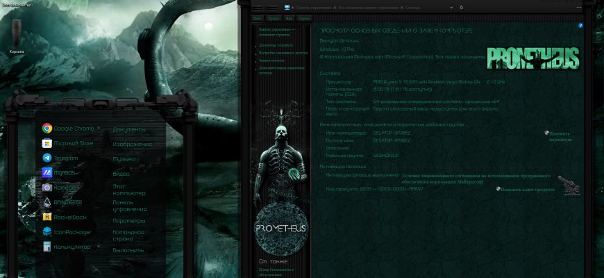Open Google Chrome from the start menu
This screenshot has height=278, width=604.
(x=69, y=129)
